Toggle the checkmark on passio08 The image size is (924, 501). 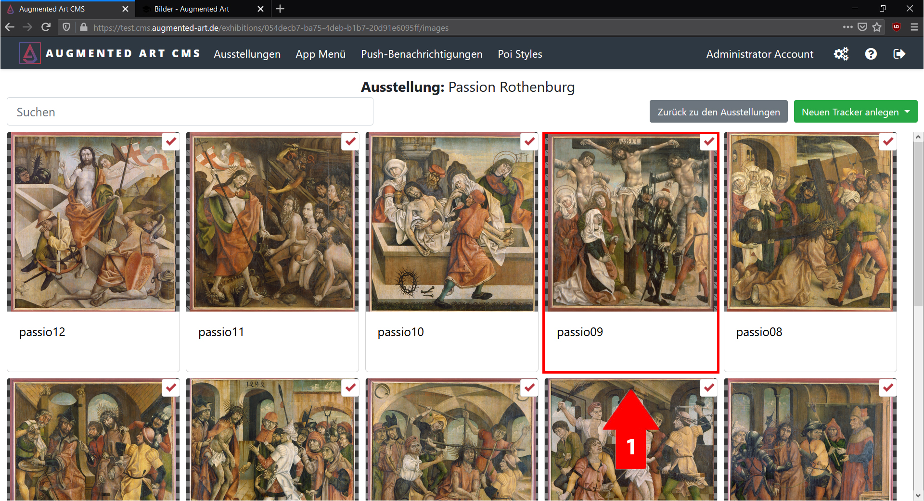coord(888,141)
